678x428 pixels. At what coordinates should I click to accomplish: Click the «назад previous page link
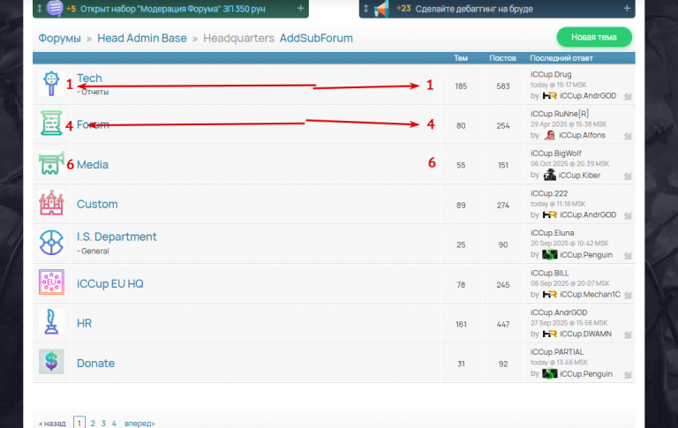click(x=52, y=424)
